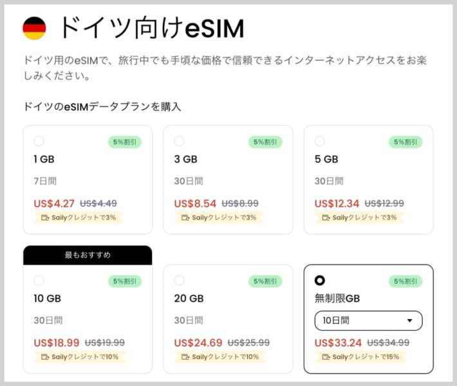The width and height of the screenshot is (457, 386).
Task: Click the German flag icon
Action: click(34, 28)
